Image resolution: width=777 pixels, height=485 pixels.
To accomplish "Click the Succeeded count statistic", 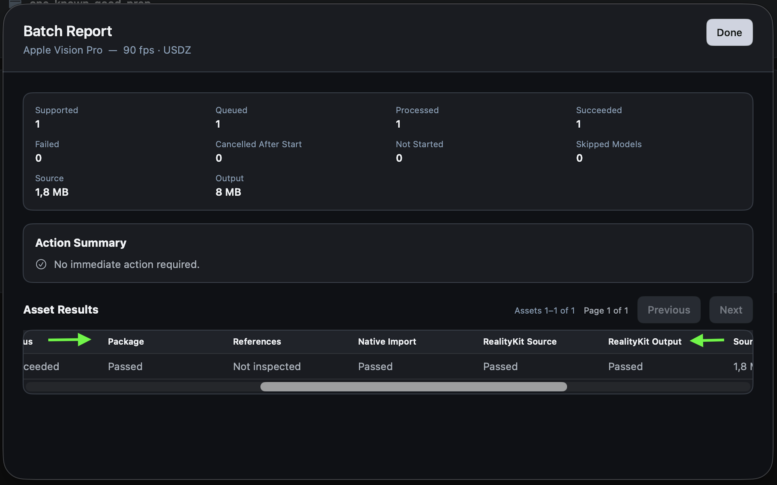I will (599, 117).
